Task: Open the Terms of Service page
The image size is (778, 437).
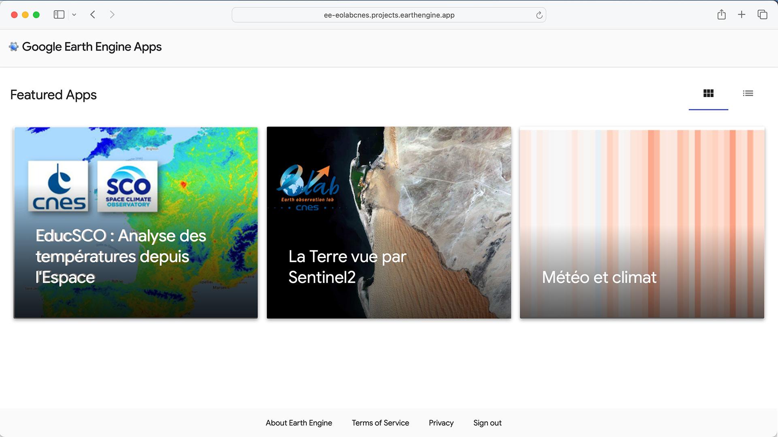Action: [x=380, y=422]
